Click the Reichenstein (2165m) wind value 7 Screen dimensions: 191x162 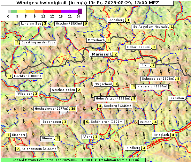[18, 149]
